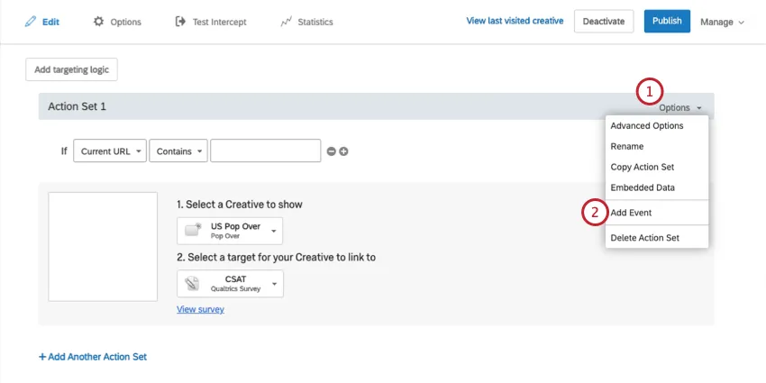
Task: Click the Deactivate button
Action: coord(603,22)
